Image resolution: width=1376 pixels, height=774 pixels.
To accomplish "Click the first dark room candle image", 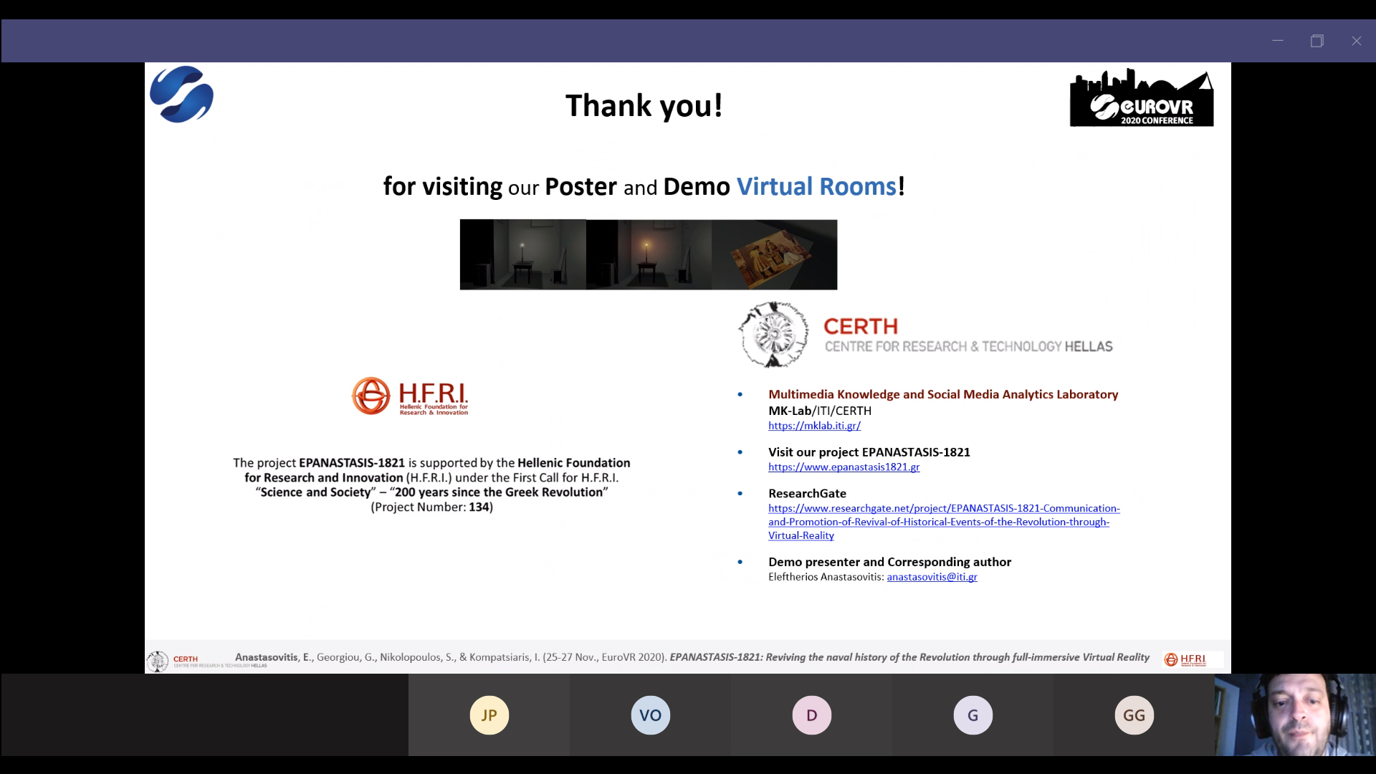I will tap(523, 254).
